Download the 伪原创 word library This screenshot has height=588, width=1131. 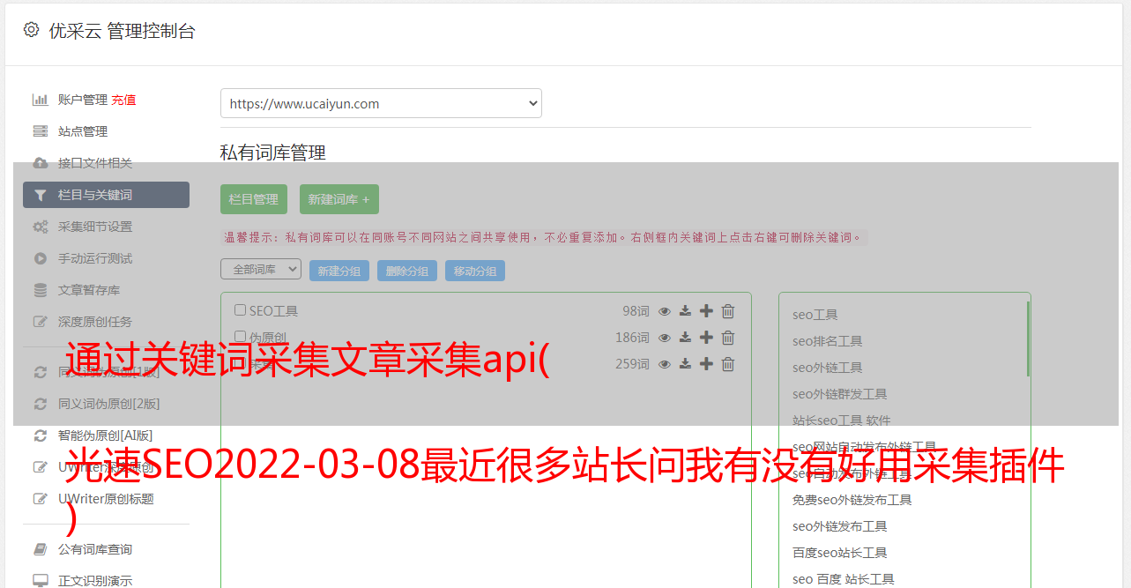685,338
